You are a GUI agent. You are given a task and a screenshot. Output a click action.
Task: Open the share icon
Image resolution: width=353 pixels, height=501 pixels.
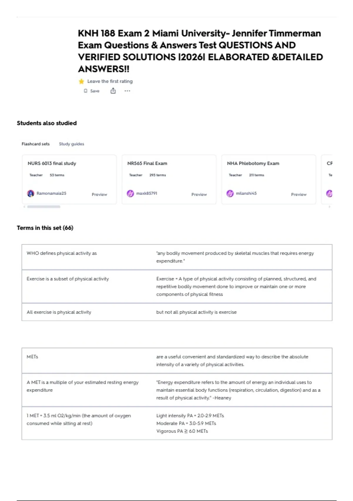113,91
